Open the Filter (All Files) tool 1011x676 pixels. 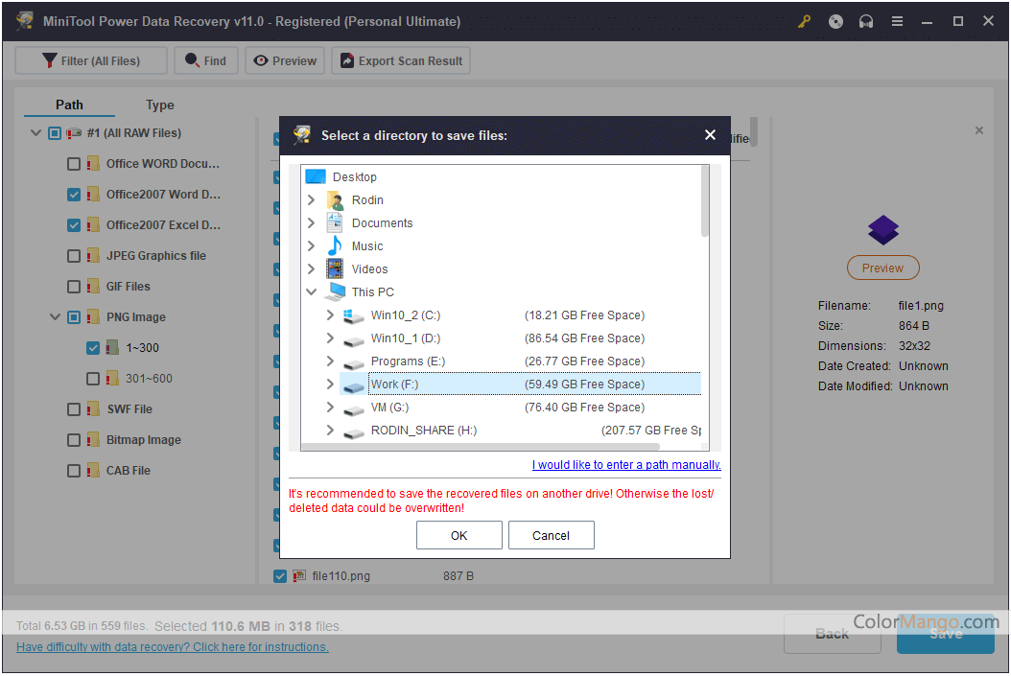90,59
